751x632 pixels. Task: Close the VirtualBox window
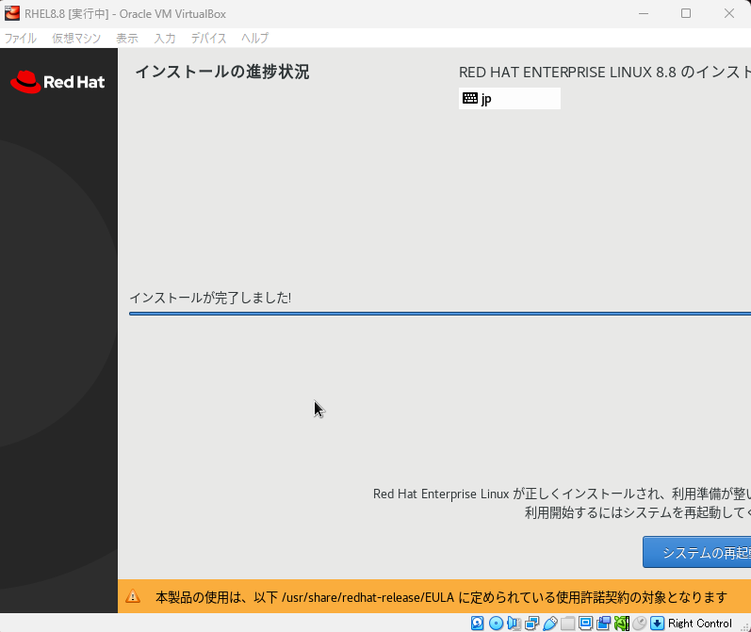[729, 13]
